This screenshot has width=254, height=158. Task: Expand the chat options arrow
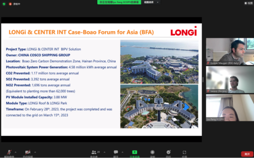tap(122, 152)
